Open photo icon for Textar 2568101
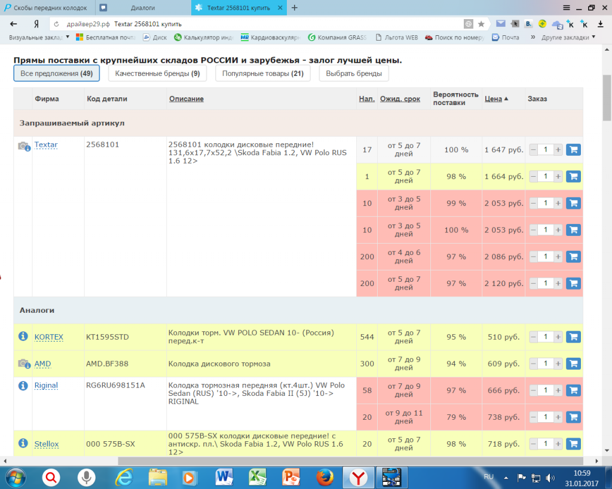Screen dimensions: 612x489 (24, 147)
